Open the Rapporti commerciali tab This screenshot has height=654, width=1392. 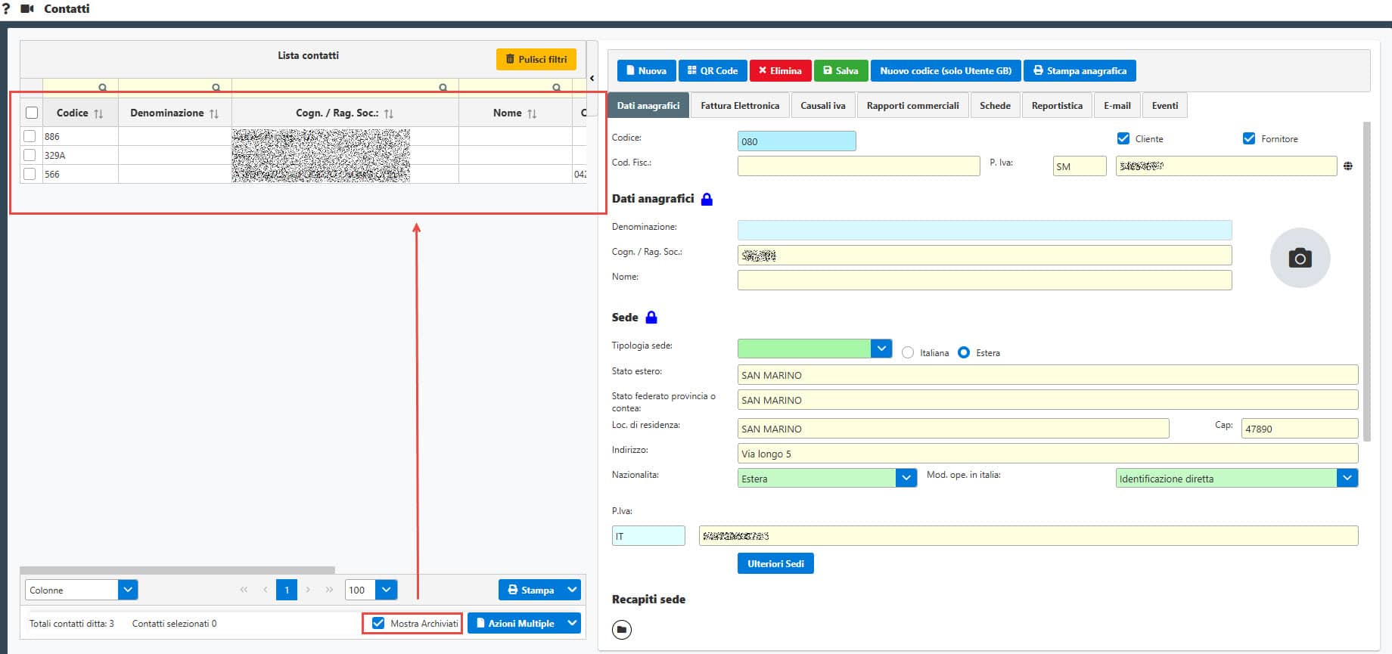912,106
